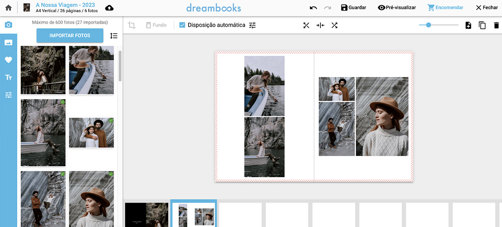Open the text tool sidebar panel
The height and width of the screenshot is (227, 502).
pos(8,77)
